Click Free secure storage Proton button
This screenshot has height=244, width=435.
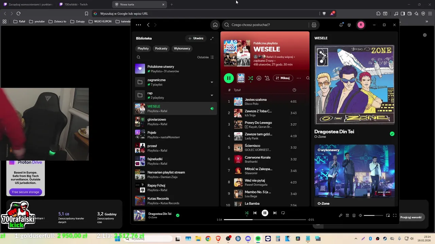coord(25,192)
